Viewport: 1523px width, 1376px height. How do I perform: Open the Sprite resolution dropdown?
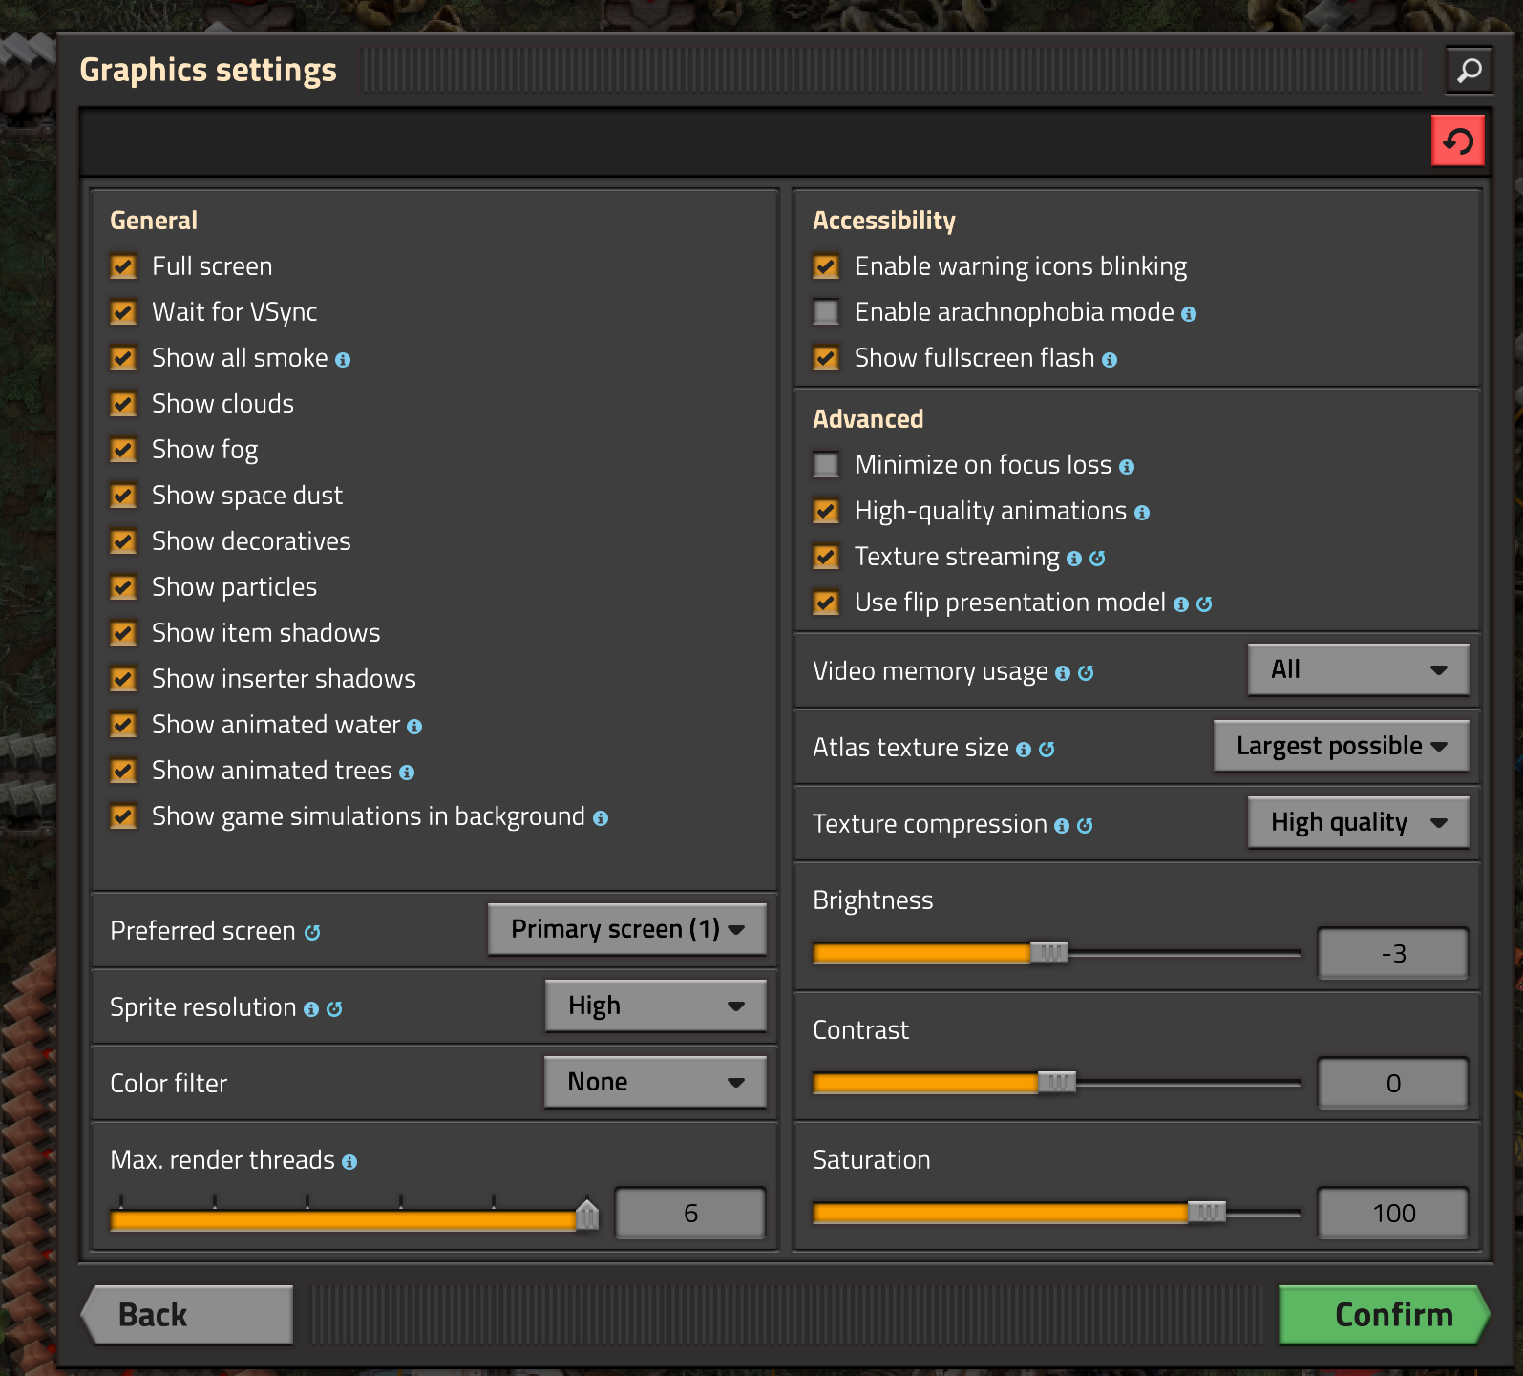click(x=655, y=1006)
